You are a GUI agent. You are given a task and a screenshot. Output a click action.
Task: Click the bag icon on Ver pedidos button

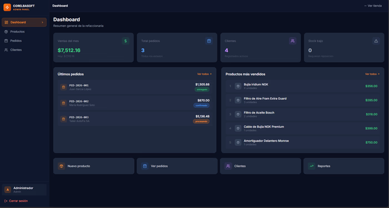[x=145, y=166]
